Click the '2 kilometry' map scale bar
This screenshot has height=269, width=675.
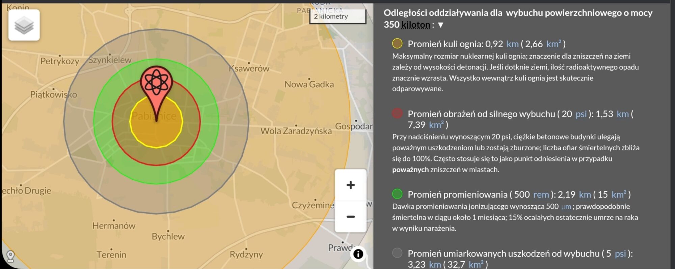click(x=338, y=17)
